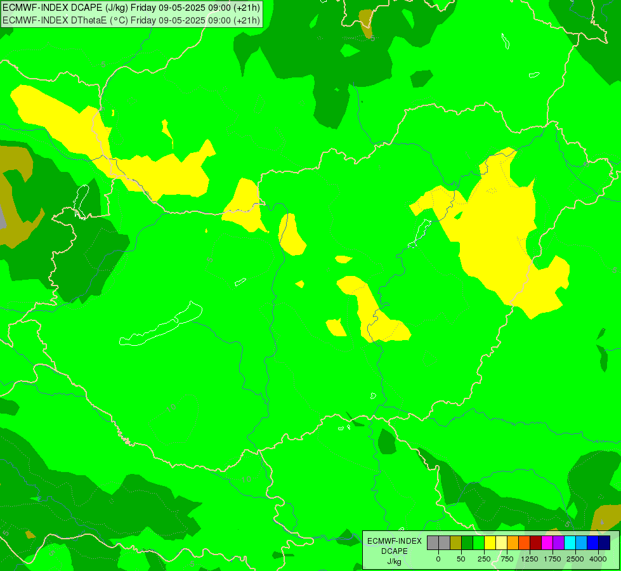Click the cyan legend swatch
Image resolution: width=621 pixels, height=571 pixels.
571,543
